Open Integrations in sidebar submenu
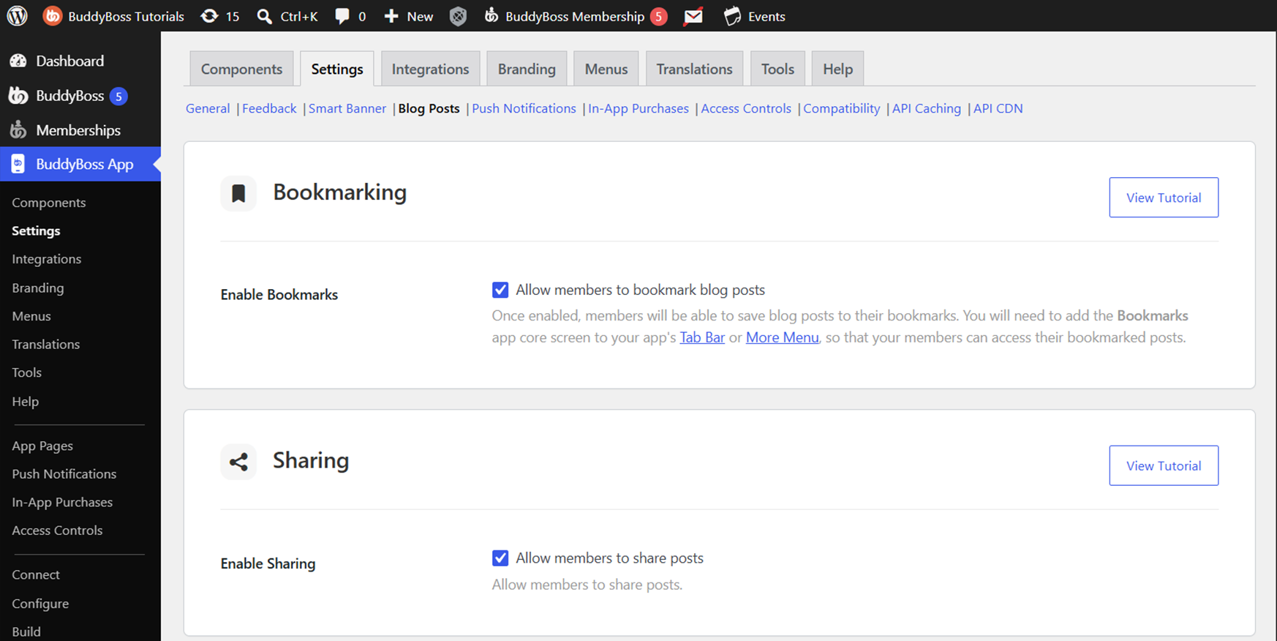 point(46,259)
